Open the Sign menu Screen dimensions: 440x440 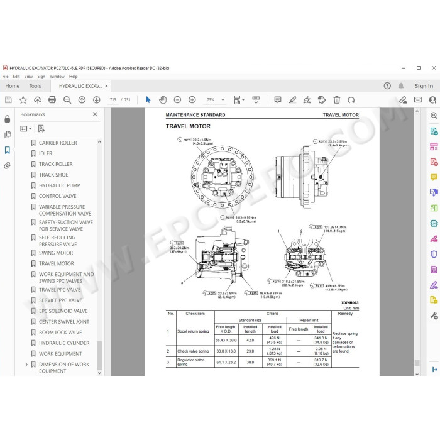click(41, 76)
